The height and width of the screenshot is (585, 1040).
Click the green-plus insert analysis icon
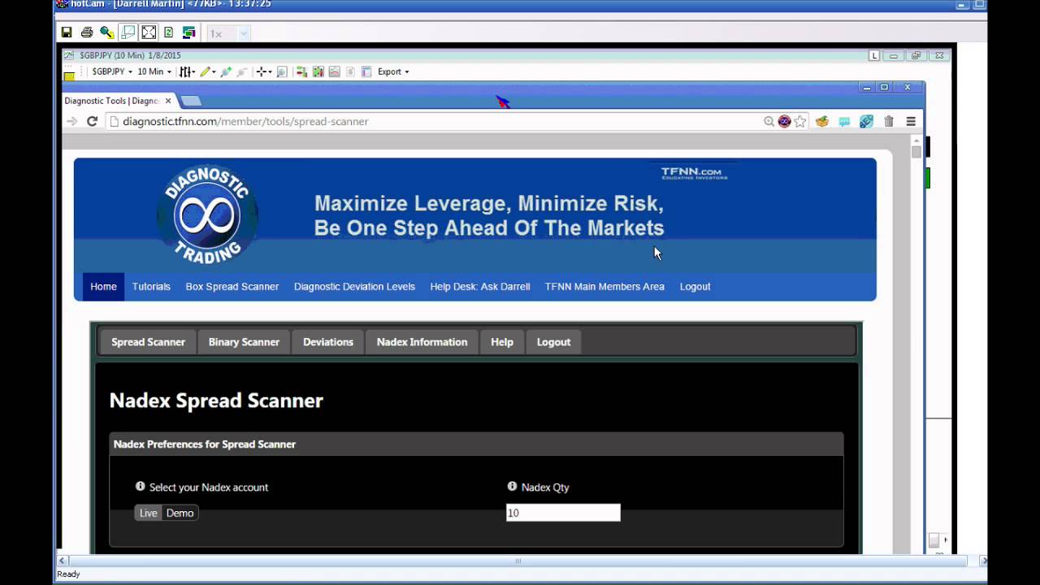[x=226, y=71]
